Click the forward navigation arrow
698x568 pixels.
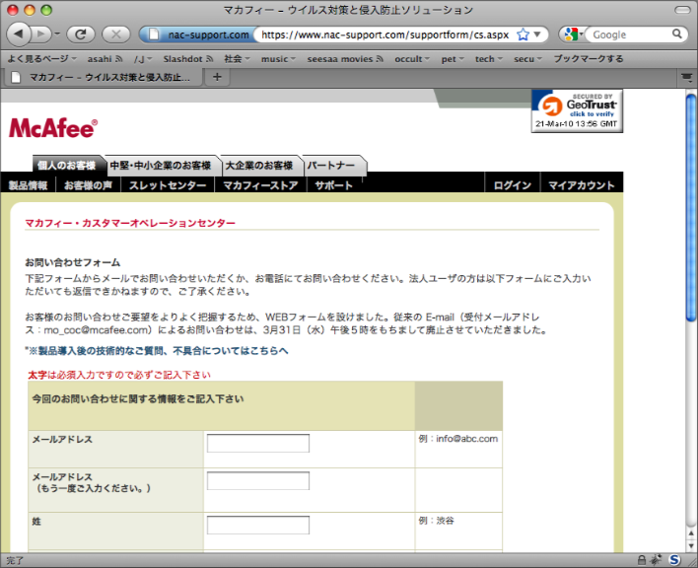41,34
